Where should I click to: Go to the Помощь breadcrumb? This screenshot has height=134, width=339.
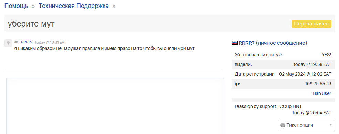(x=16, y=6)
